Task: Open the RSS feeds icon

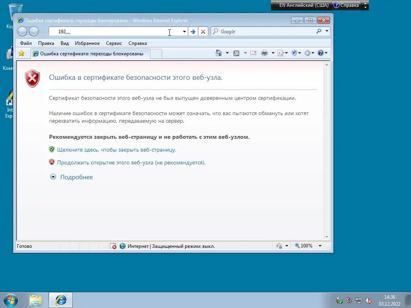Action: 236,53
